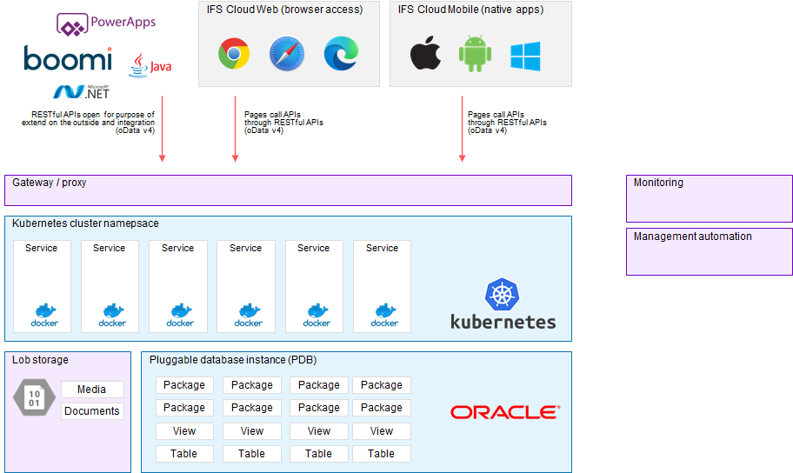Viewport: 793px width, 473px height.
Task: Click the Apple logo icon
Action: tap(425, 55)
